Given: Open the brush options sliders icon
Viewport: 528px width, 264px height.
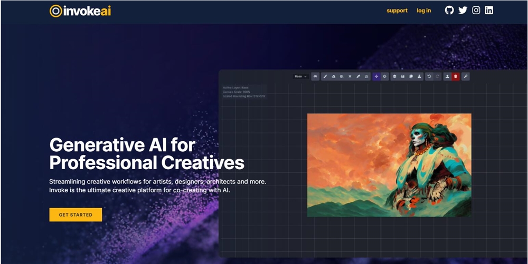Looking at the screenshot, I should pos(366,76).
